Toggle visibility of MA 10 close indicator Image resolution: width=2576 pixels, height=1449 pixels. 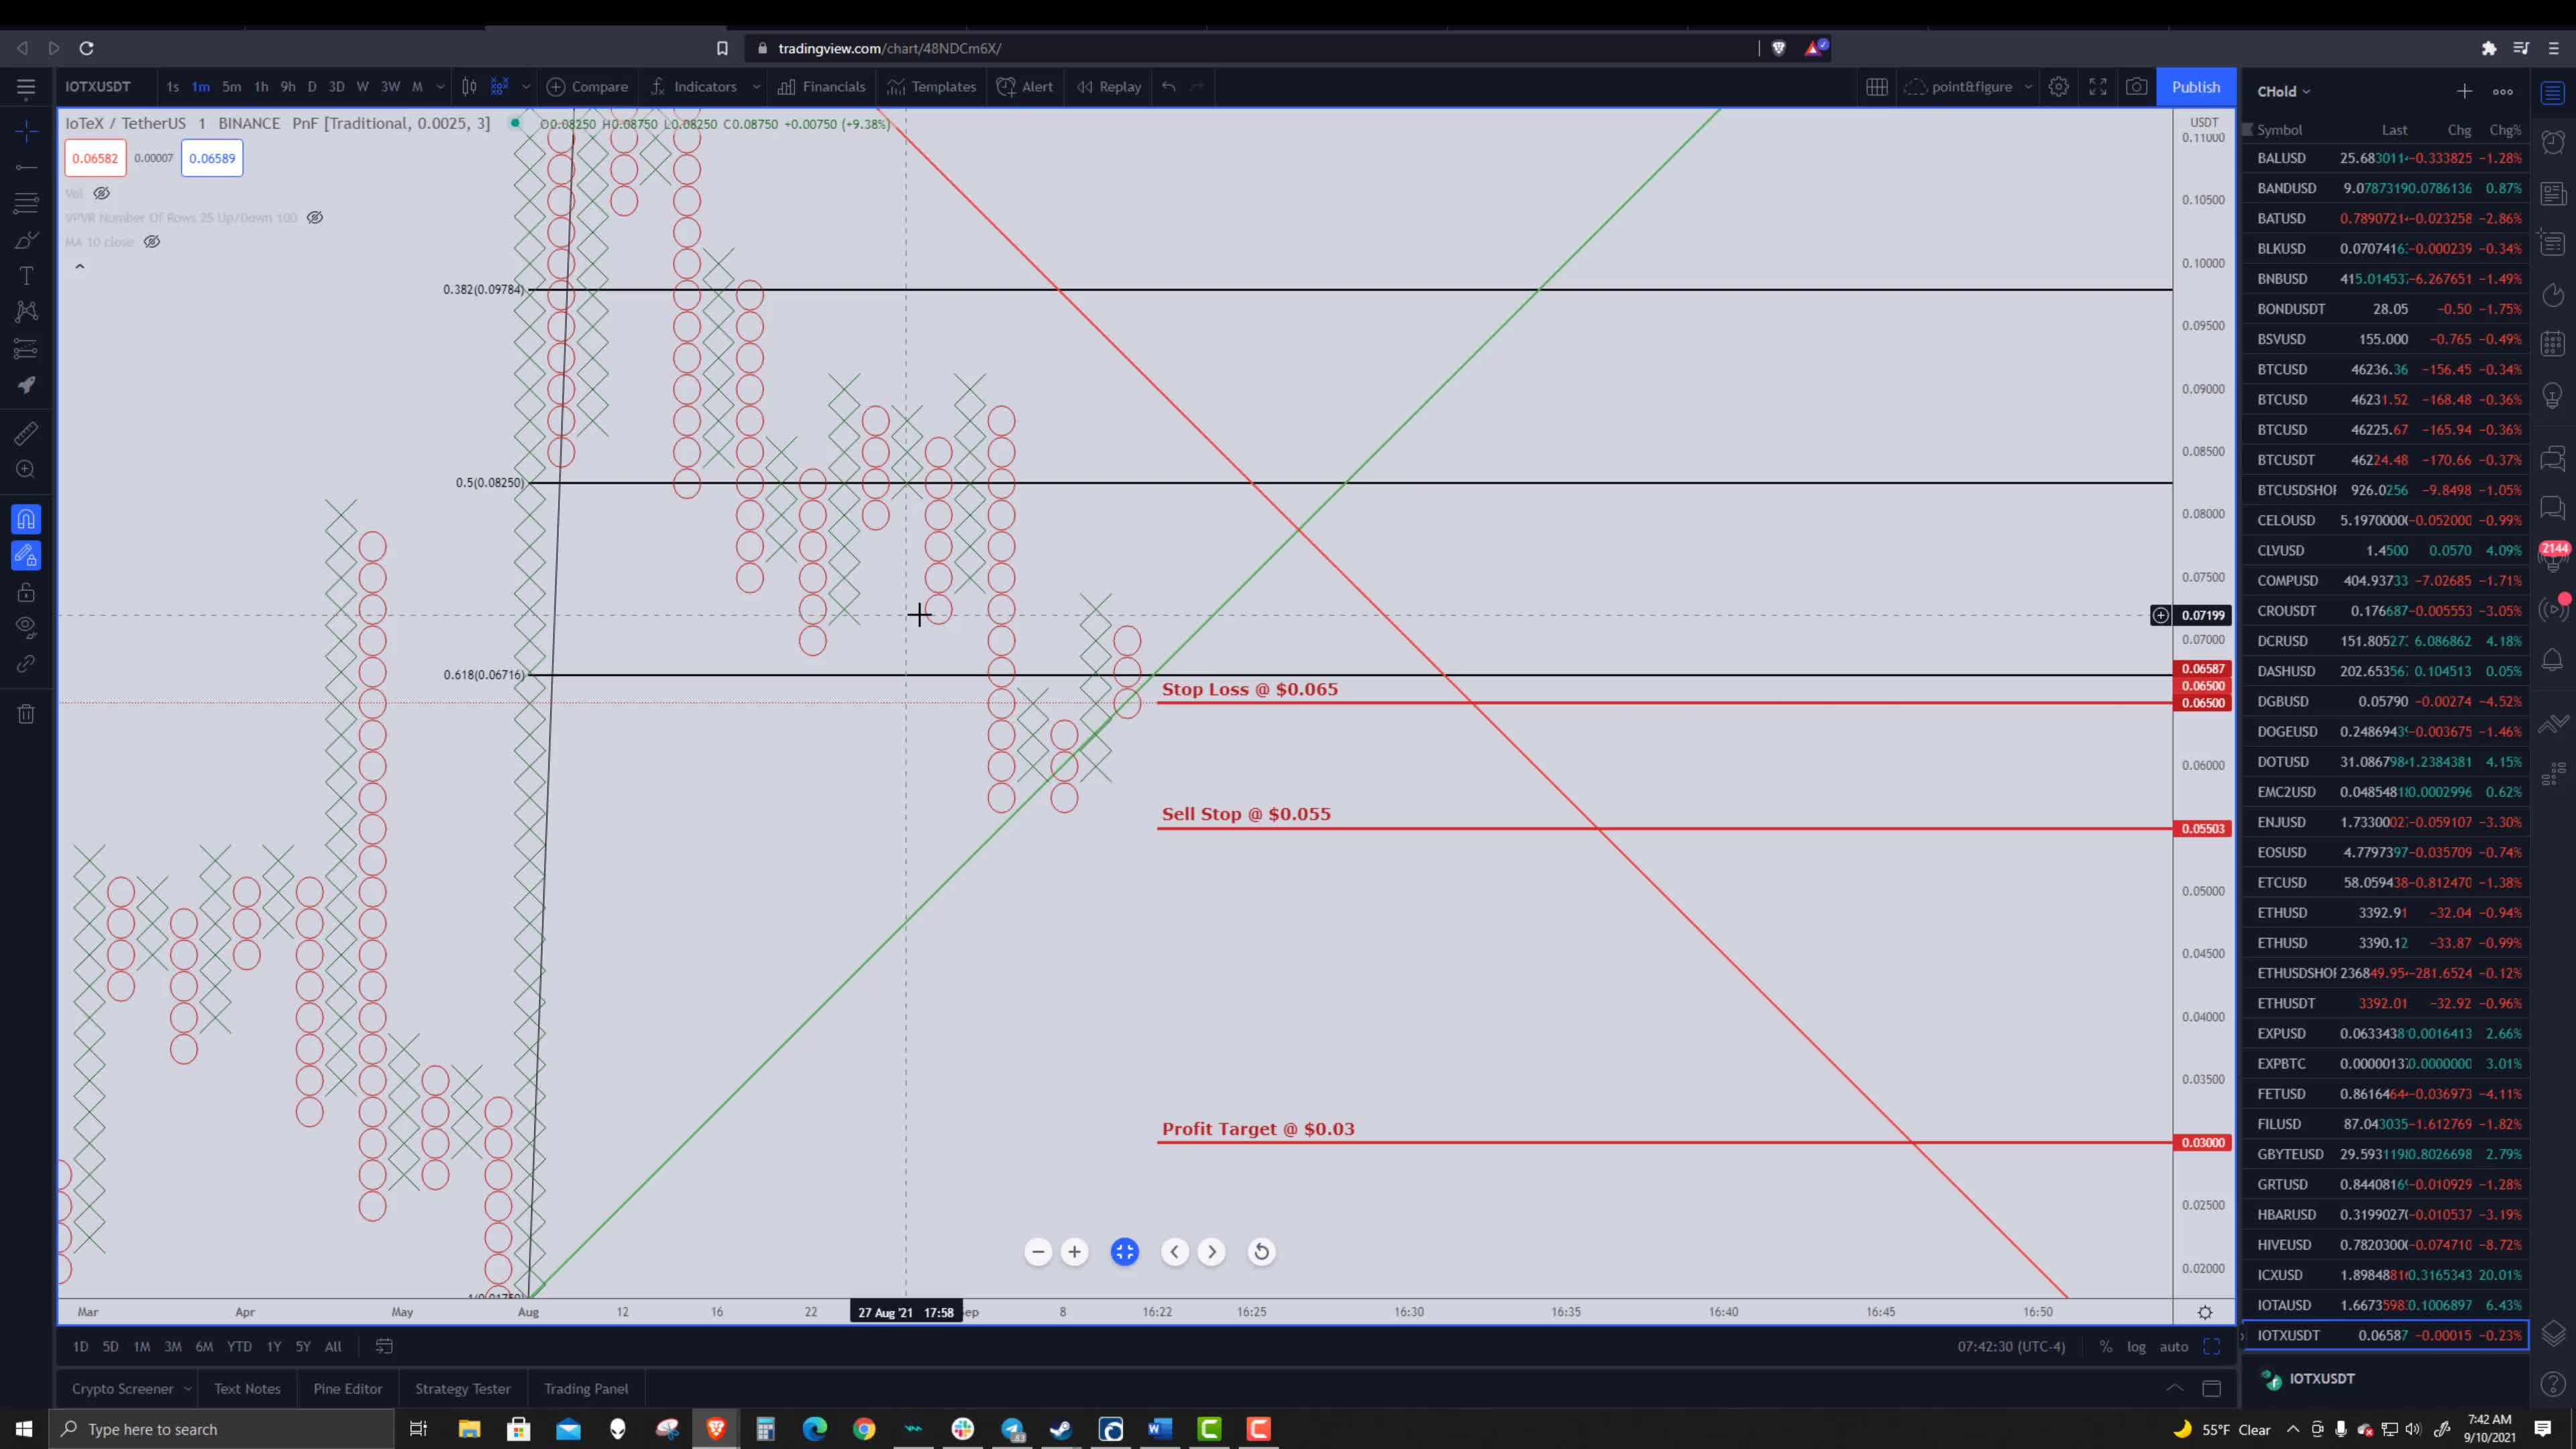click(x=152, y=241)
